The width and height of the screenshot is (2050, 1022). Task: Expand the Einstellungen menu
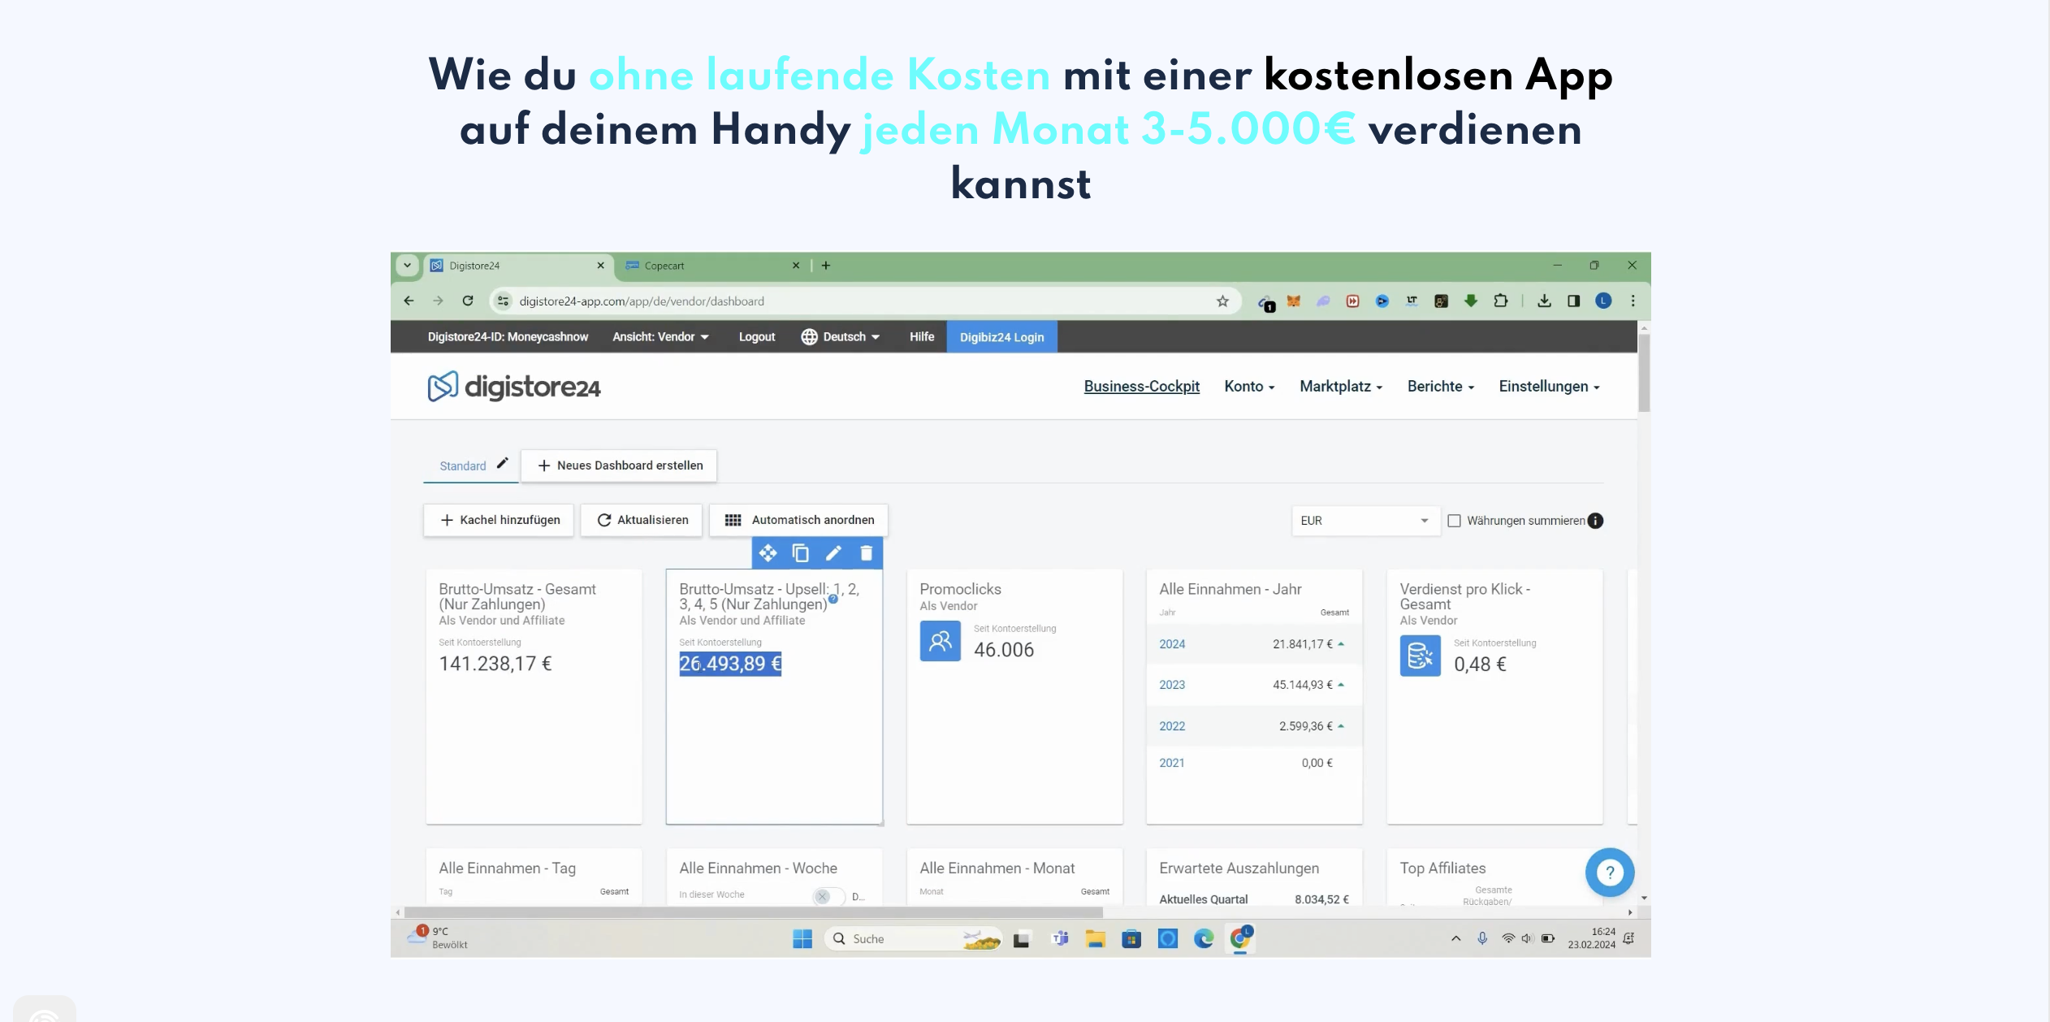[1549, 387]
